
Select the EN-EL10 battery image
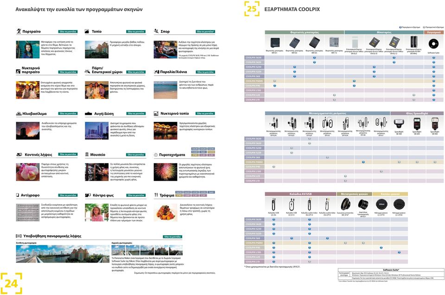(x=374, y=43)
